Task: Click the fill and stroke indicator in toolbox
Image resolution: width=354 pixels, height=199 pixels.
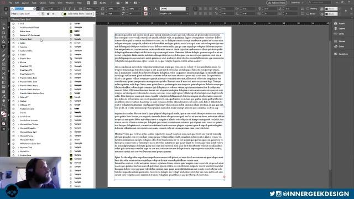Action: (x=3, y=114)
